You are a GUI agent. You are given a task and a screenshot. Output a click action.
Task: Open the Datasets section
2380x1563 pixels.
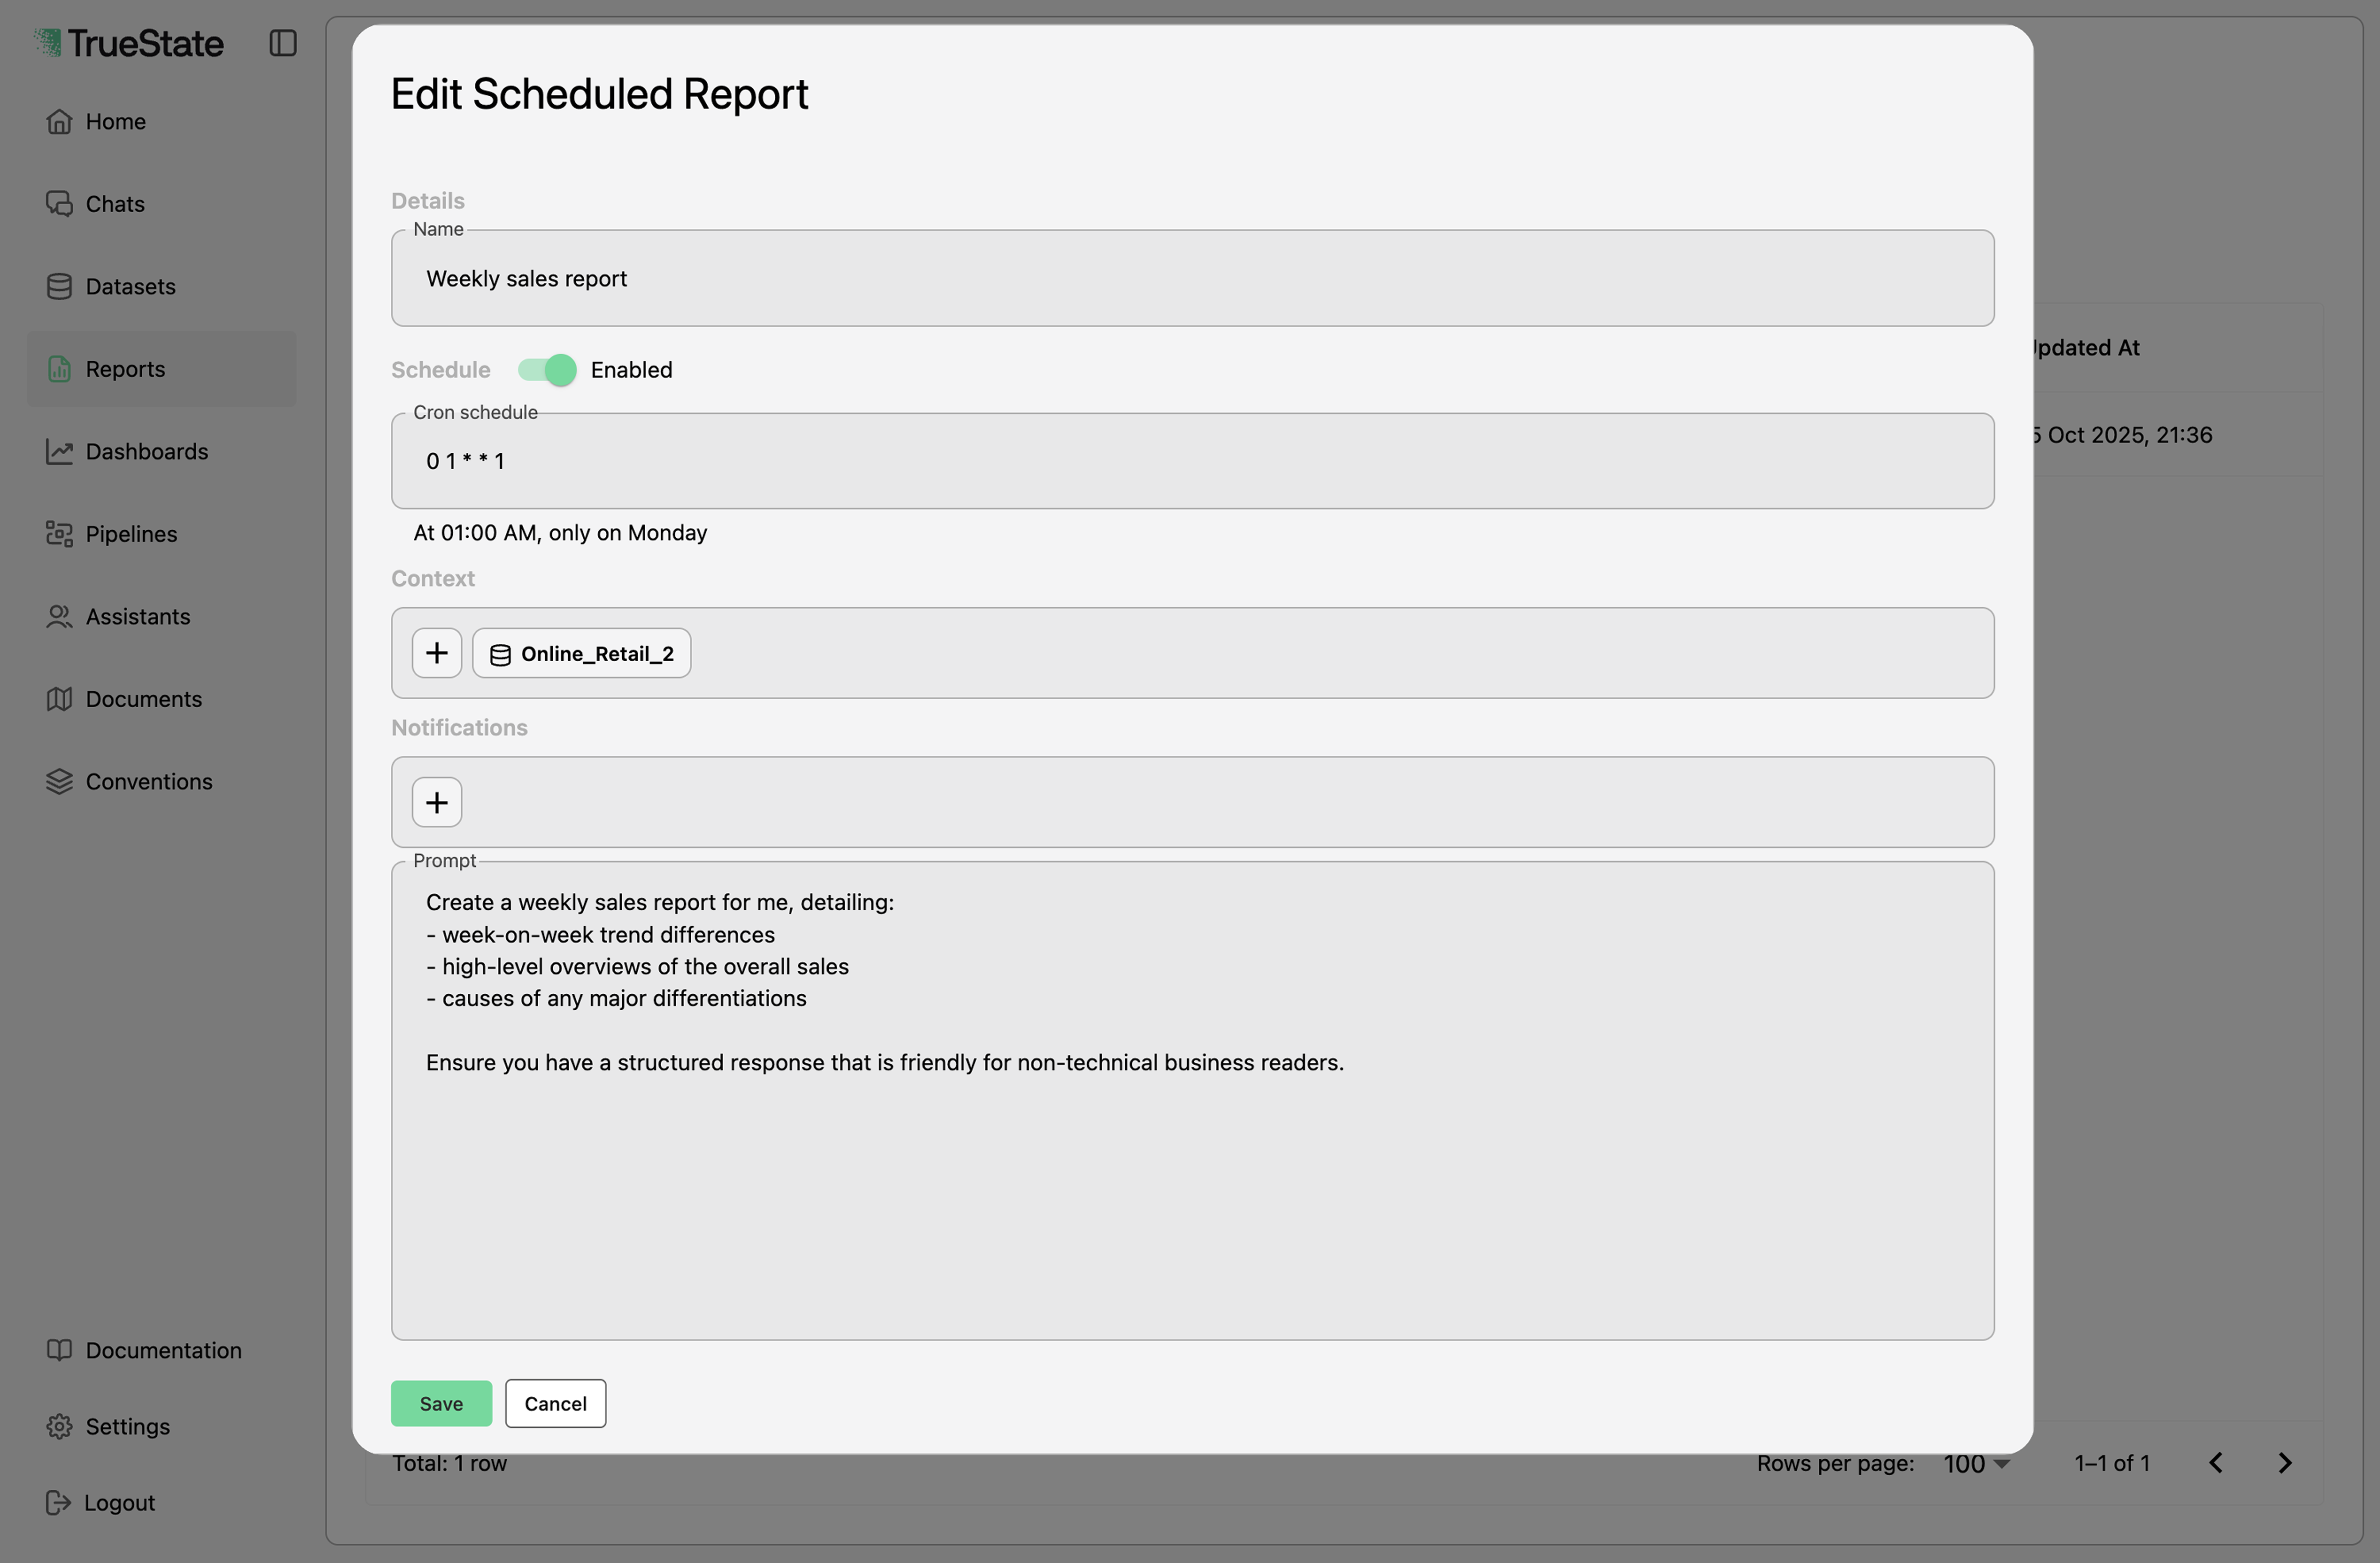[x=130, y=286]
